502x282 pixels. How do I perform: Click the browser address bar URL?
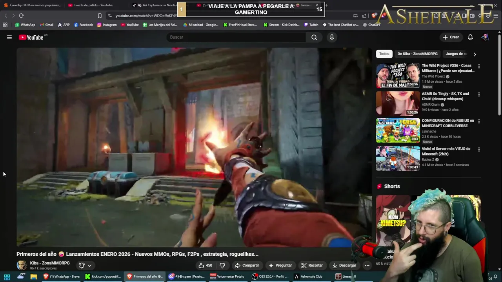[146, 16]
